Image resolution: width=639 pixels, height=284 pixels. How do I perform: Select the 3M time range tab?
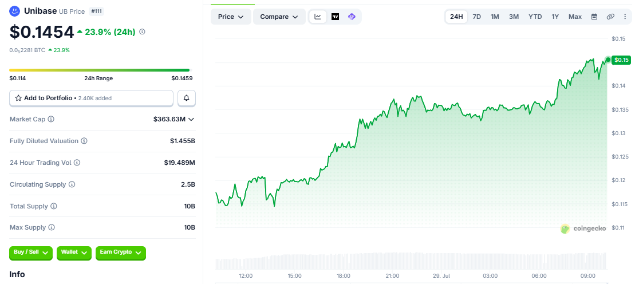[514, 17]
